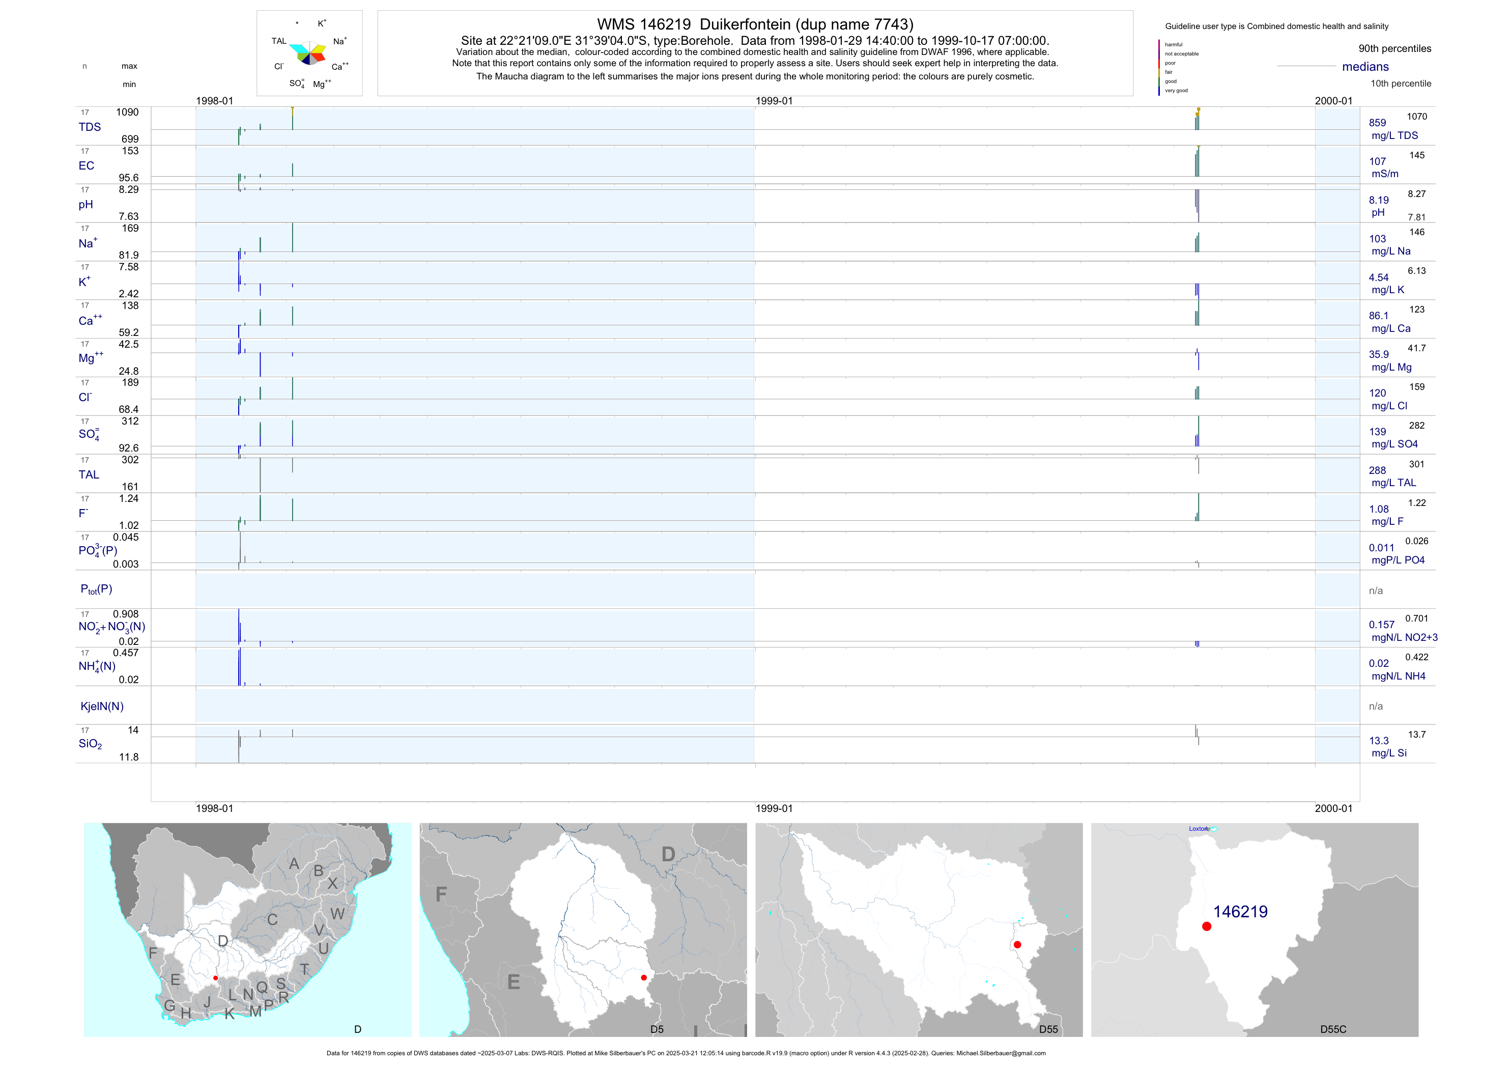This screenshot has width=1511, height=1069.
Task: Click the KjelN(N) row label
Action: click(x=102, y=707)
